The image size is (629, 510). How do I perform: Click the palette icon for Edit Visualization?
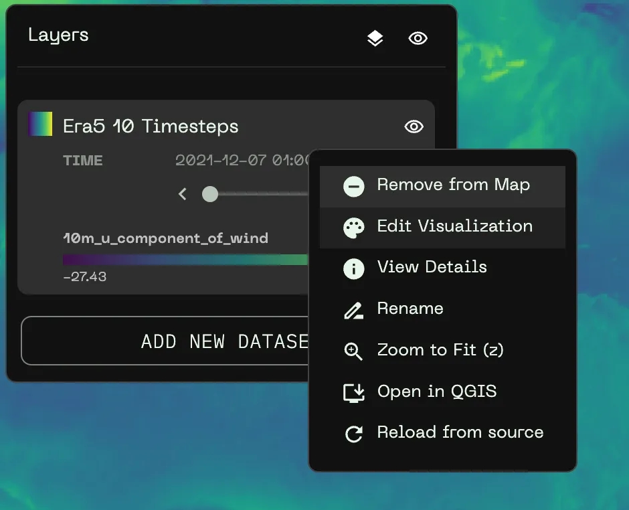click(353, 228)
